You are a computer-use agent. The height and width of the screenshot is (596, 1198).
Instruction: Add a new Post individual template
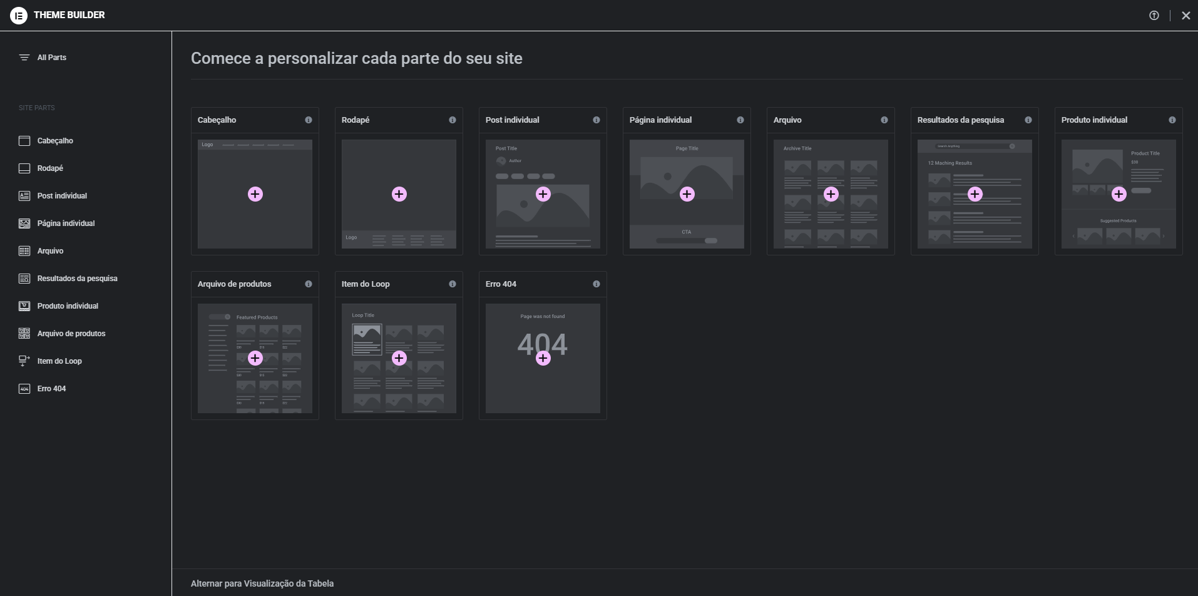543,194
